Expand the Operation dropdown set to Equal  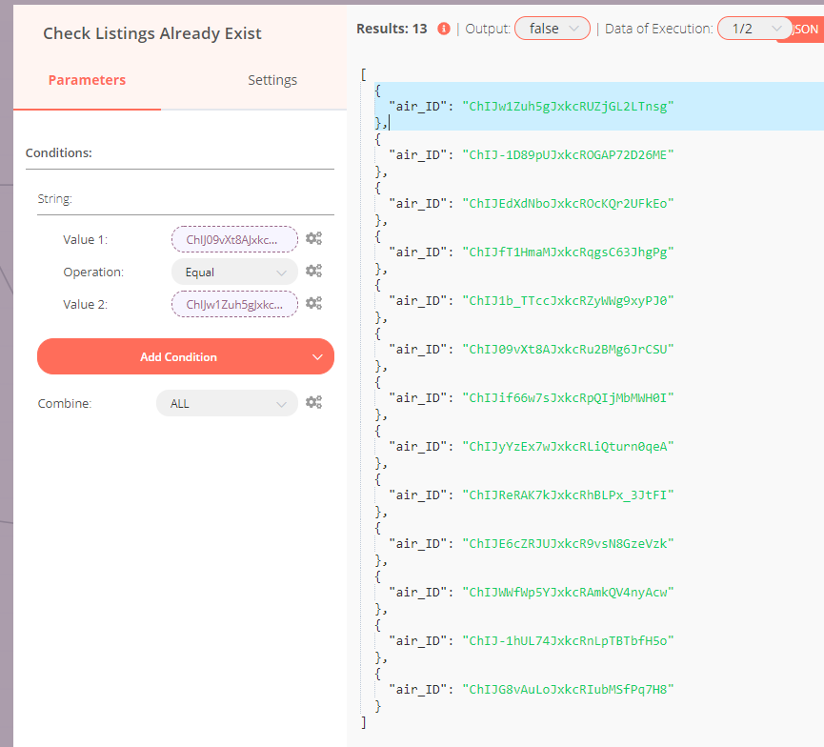click(234, 272)
